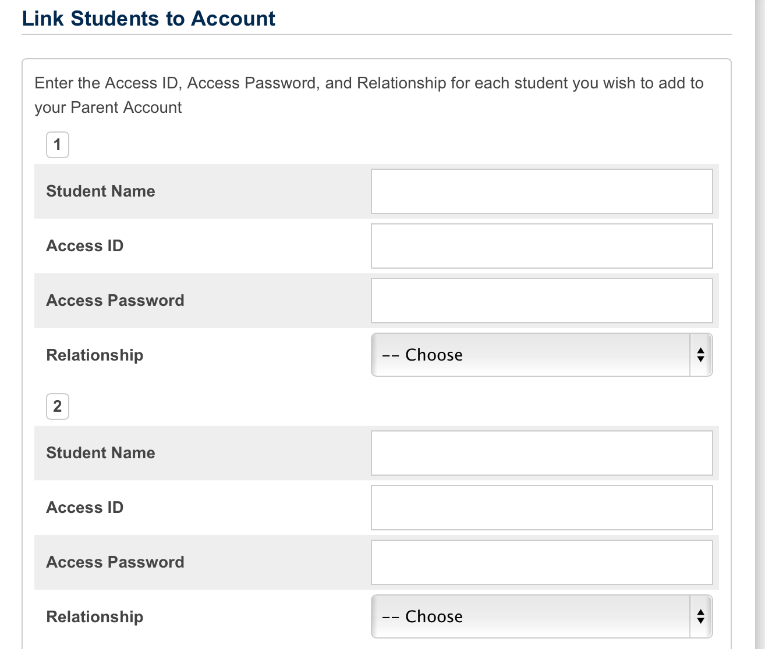Focus the Access Password field for student 1
Viewport: 765px width, 649px height.
tap(541, 301)
